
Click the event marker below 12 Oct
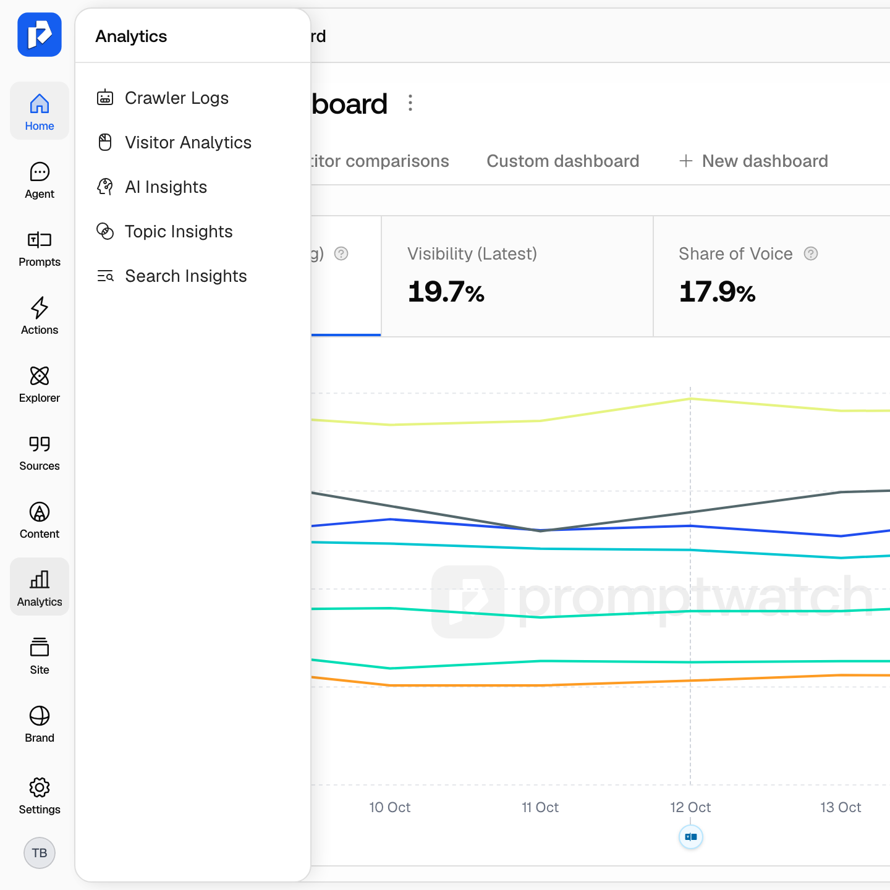691,837
